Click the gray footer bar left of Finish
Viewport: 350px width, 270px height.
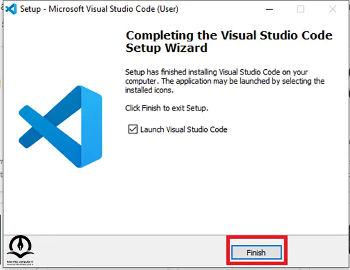[x=129, y=251]
